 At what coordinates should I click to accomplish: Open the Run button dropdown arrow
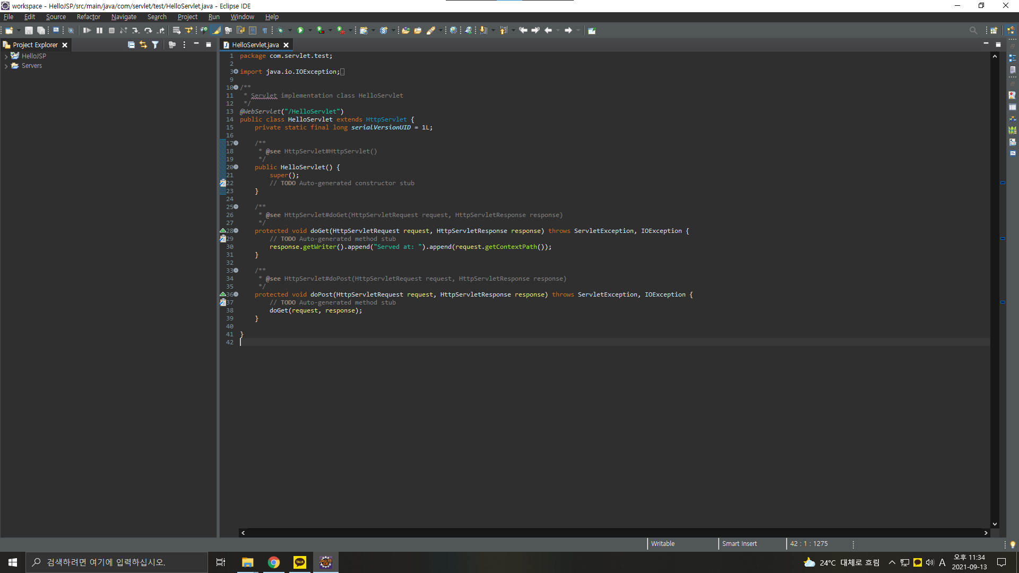click(310, 31)
